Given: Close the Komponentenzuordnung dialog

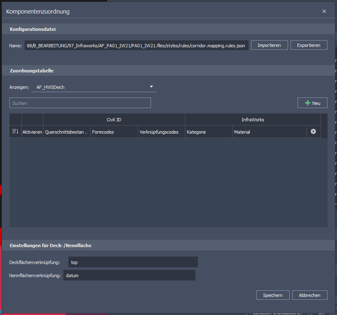Looking at the screenshot, I should point(324,11).
